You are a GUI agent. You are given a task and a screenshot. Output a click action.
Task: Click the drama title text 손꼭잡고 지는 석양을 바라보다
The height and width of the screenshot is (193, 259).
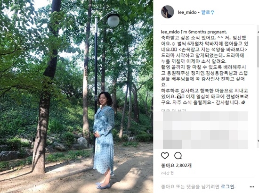pyautogui.click(x=213, y=50)
